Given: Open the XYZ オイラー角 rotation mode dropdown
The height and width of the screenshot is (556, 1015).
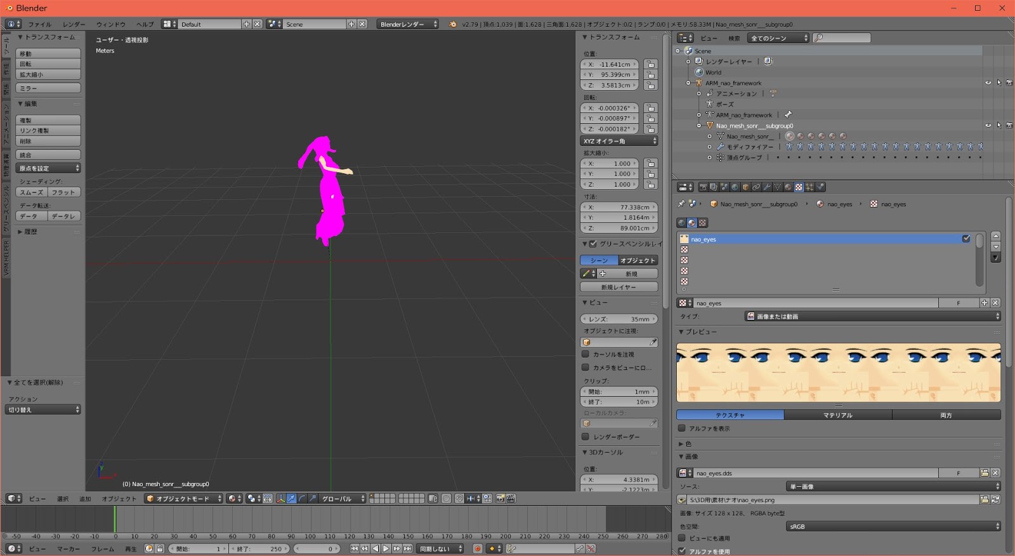Looking at the screenshot, I should click(619, 141).
